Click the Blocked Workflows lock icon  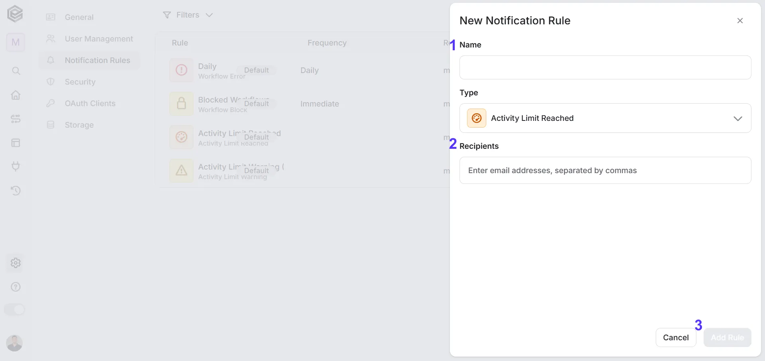click(181, 104)
